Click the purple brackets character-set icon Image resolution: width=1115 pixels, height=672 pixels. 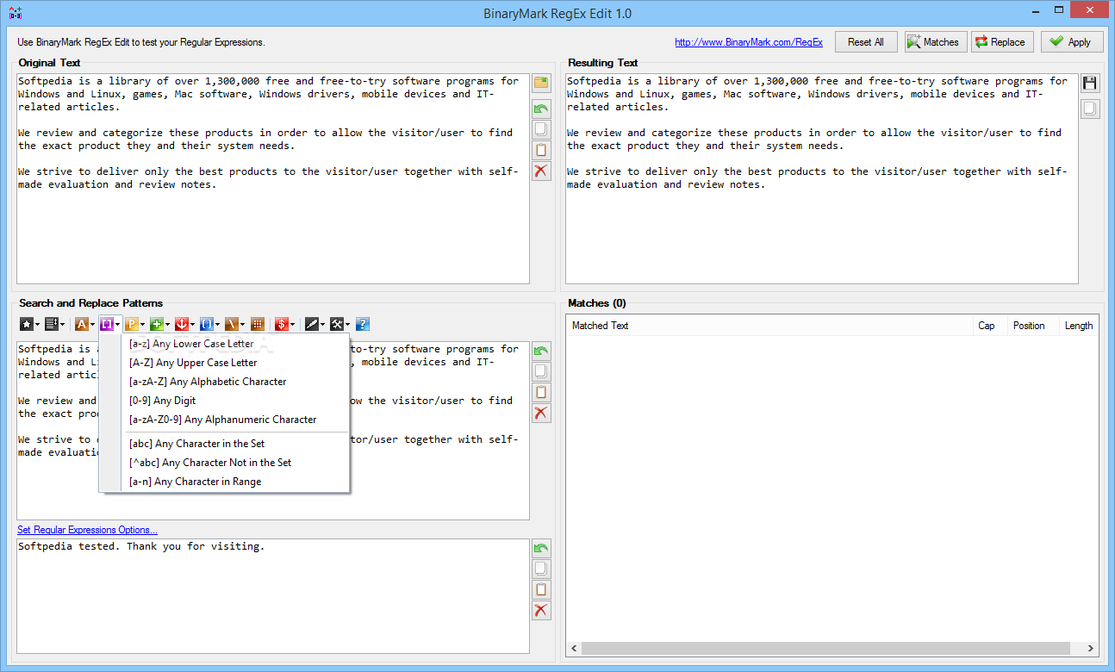[107, 324]
